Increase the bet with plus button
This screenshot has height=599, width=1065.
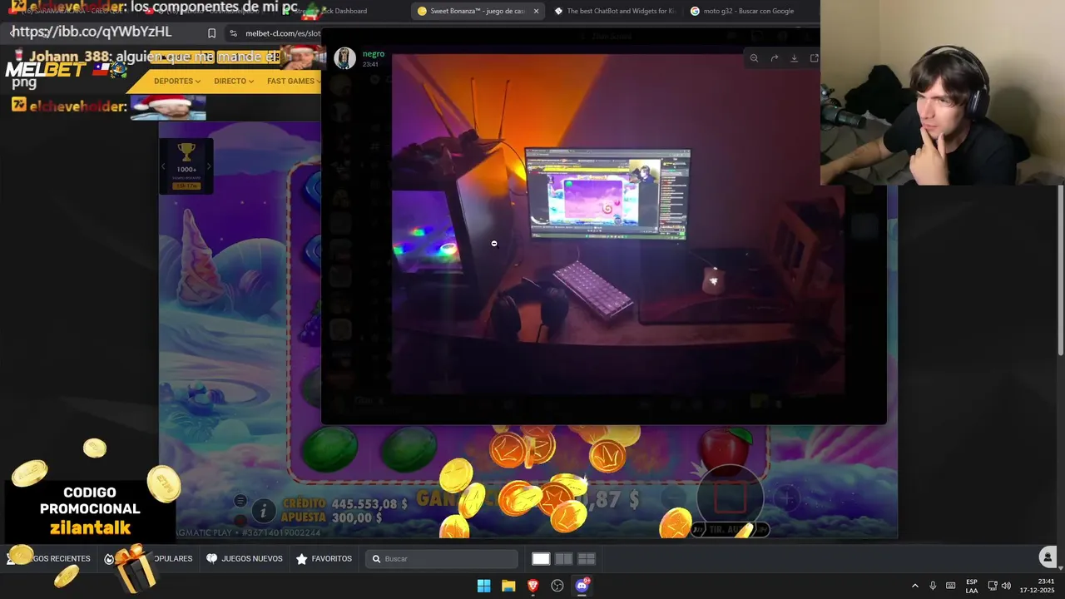pyautogui.click(x=787, y=498)
